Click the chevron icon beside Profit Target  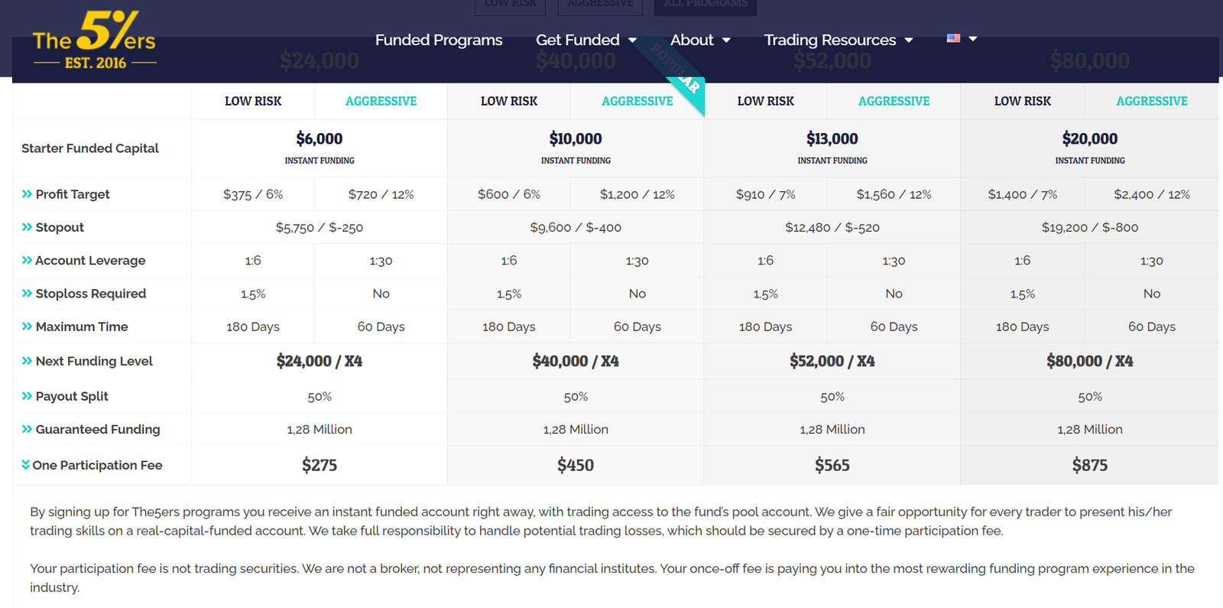pos(27,194)
